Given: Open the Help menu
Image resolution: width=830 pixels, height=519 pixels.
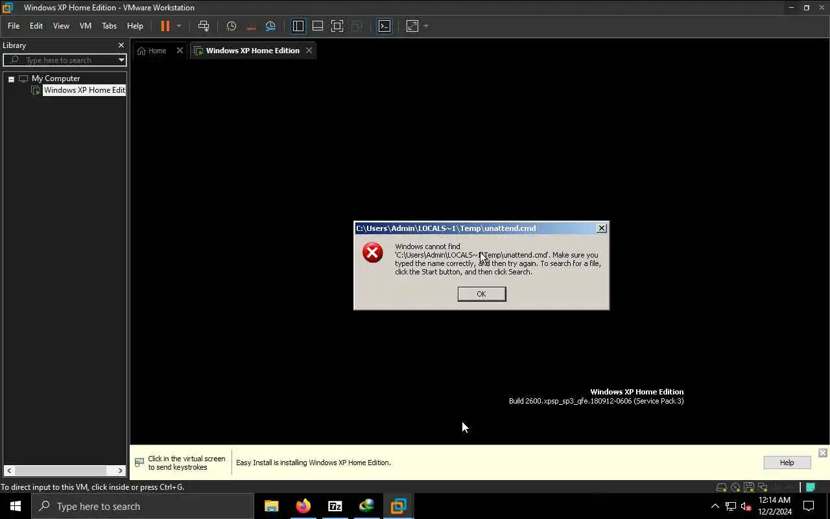Looking at the screenshot, I should 135,26.
